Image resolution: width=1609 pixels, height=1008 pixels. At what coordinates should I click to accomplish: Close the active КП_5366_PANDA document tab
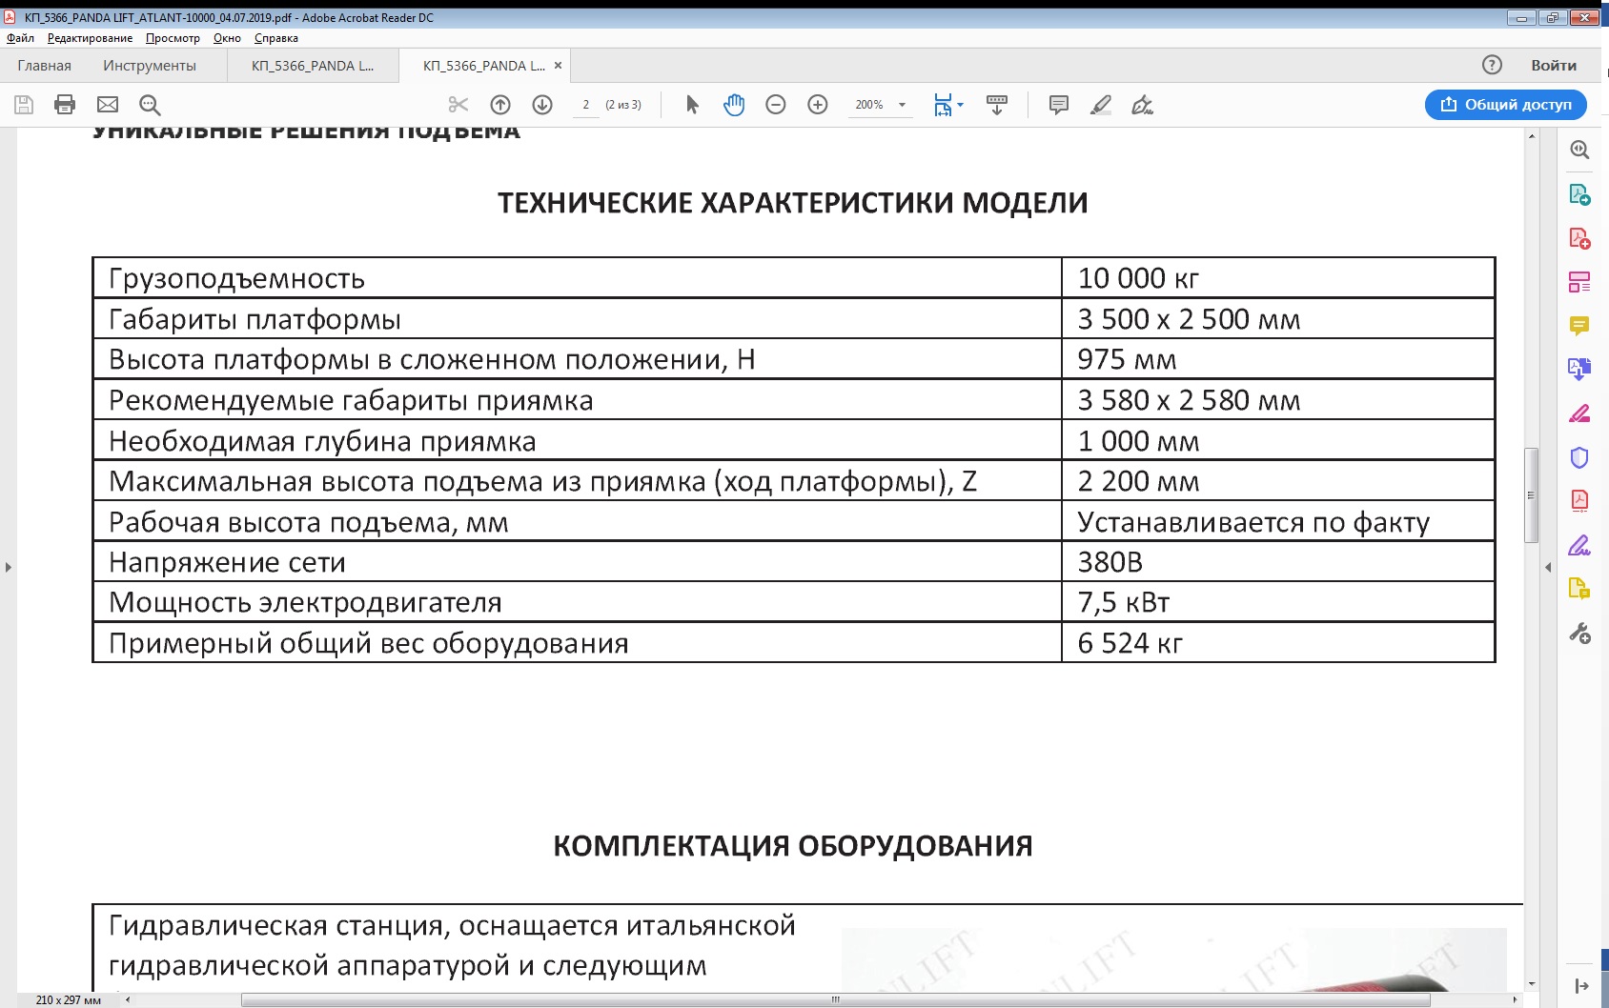[x=559, y=66]
